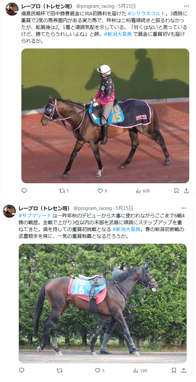This screenshot has width=196, height=382.
Task: Open the #サブマリーナ hashtag
Action: point(35,215)
